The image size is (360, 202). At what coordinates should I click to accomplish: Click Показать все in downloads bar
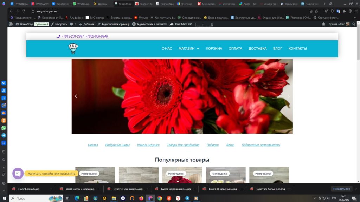pyautogui.click(x=341, y=189)
